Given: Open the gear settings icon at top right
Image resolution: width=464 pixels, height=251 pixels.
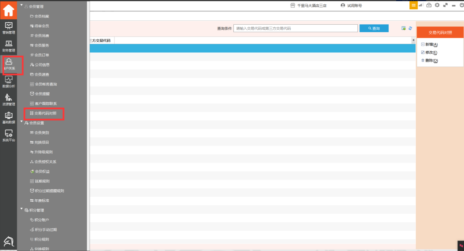Looking at the screenshot, I should [x=437, y=5].
